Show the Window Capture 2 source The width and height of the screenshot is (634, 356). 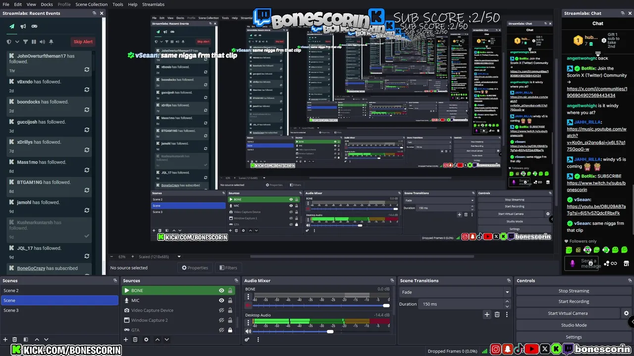click(221, 320)
